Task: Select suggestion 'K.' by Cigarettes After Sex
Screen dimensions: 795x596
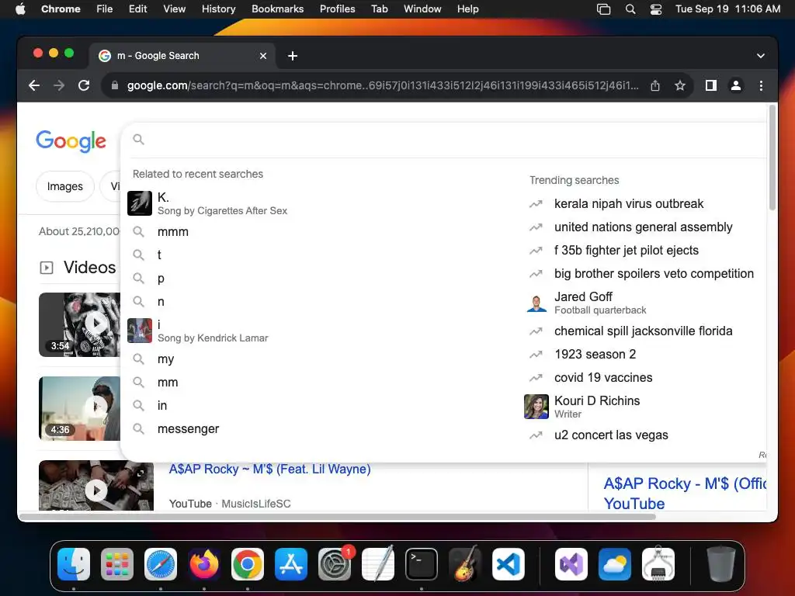Action: 319,203
